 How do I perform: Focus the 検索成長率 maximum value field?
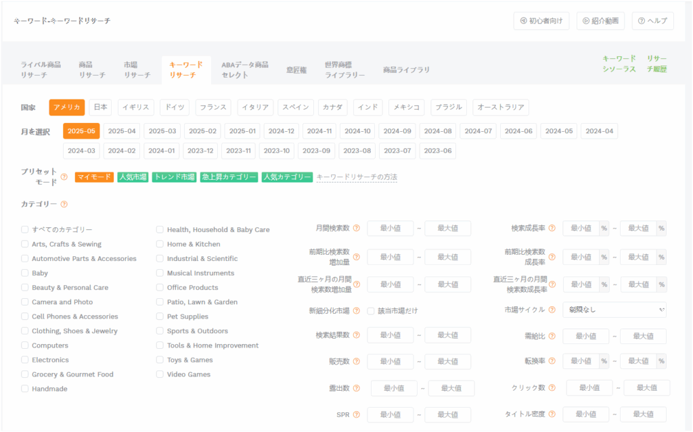tap(639, 229)
